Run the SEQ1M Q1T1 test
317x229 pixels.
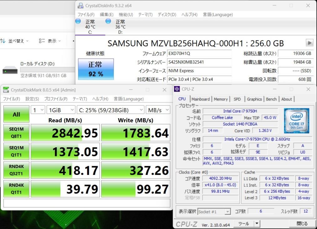(16, 151)
